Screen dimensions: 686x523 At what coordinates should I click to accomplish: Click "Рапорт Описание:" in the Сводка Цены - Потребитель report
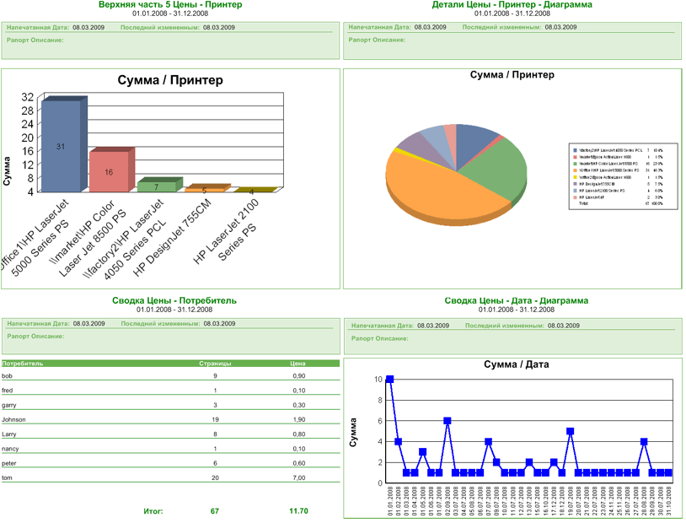tap(35, 337)
